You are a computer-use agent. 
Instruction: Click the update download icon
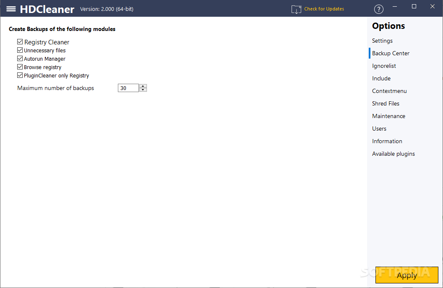(x=296, y=9)
